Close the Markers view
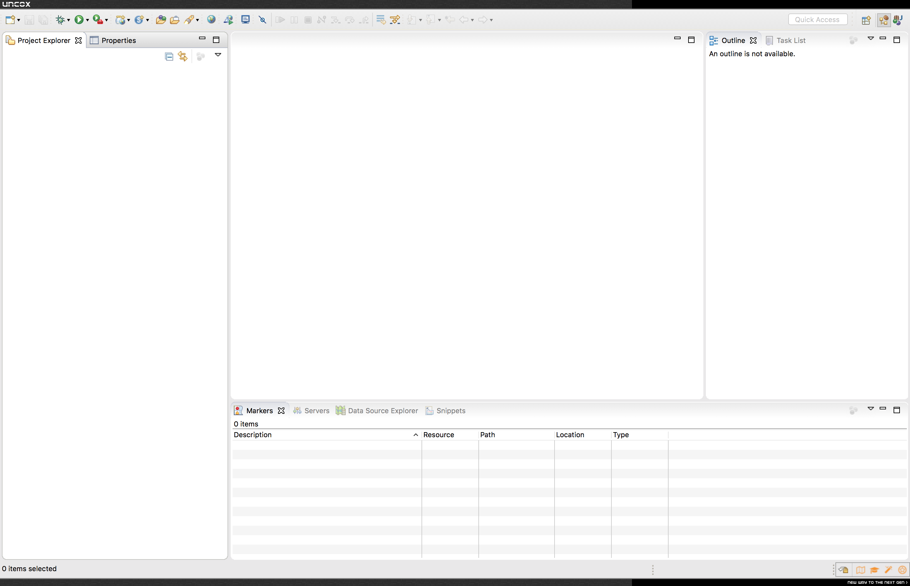The width and height of the screenshot is (910, 586). tap(281, 411)
